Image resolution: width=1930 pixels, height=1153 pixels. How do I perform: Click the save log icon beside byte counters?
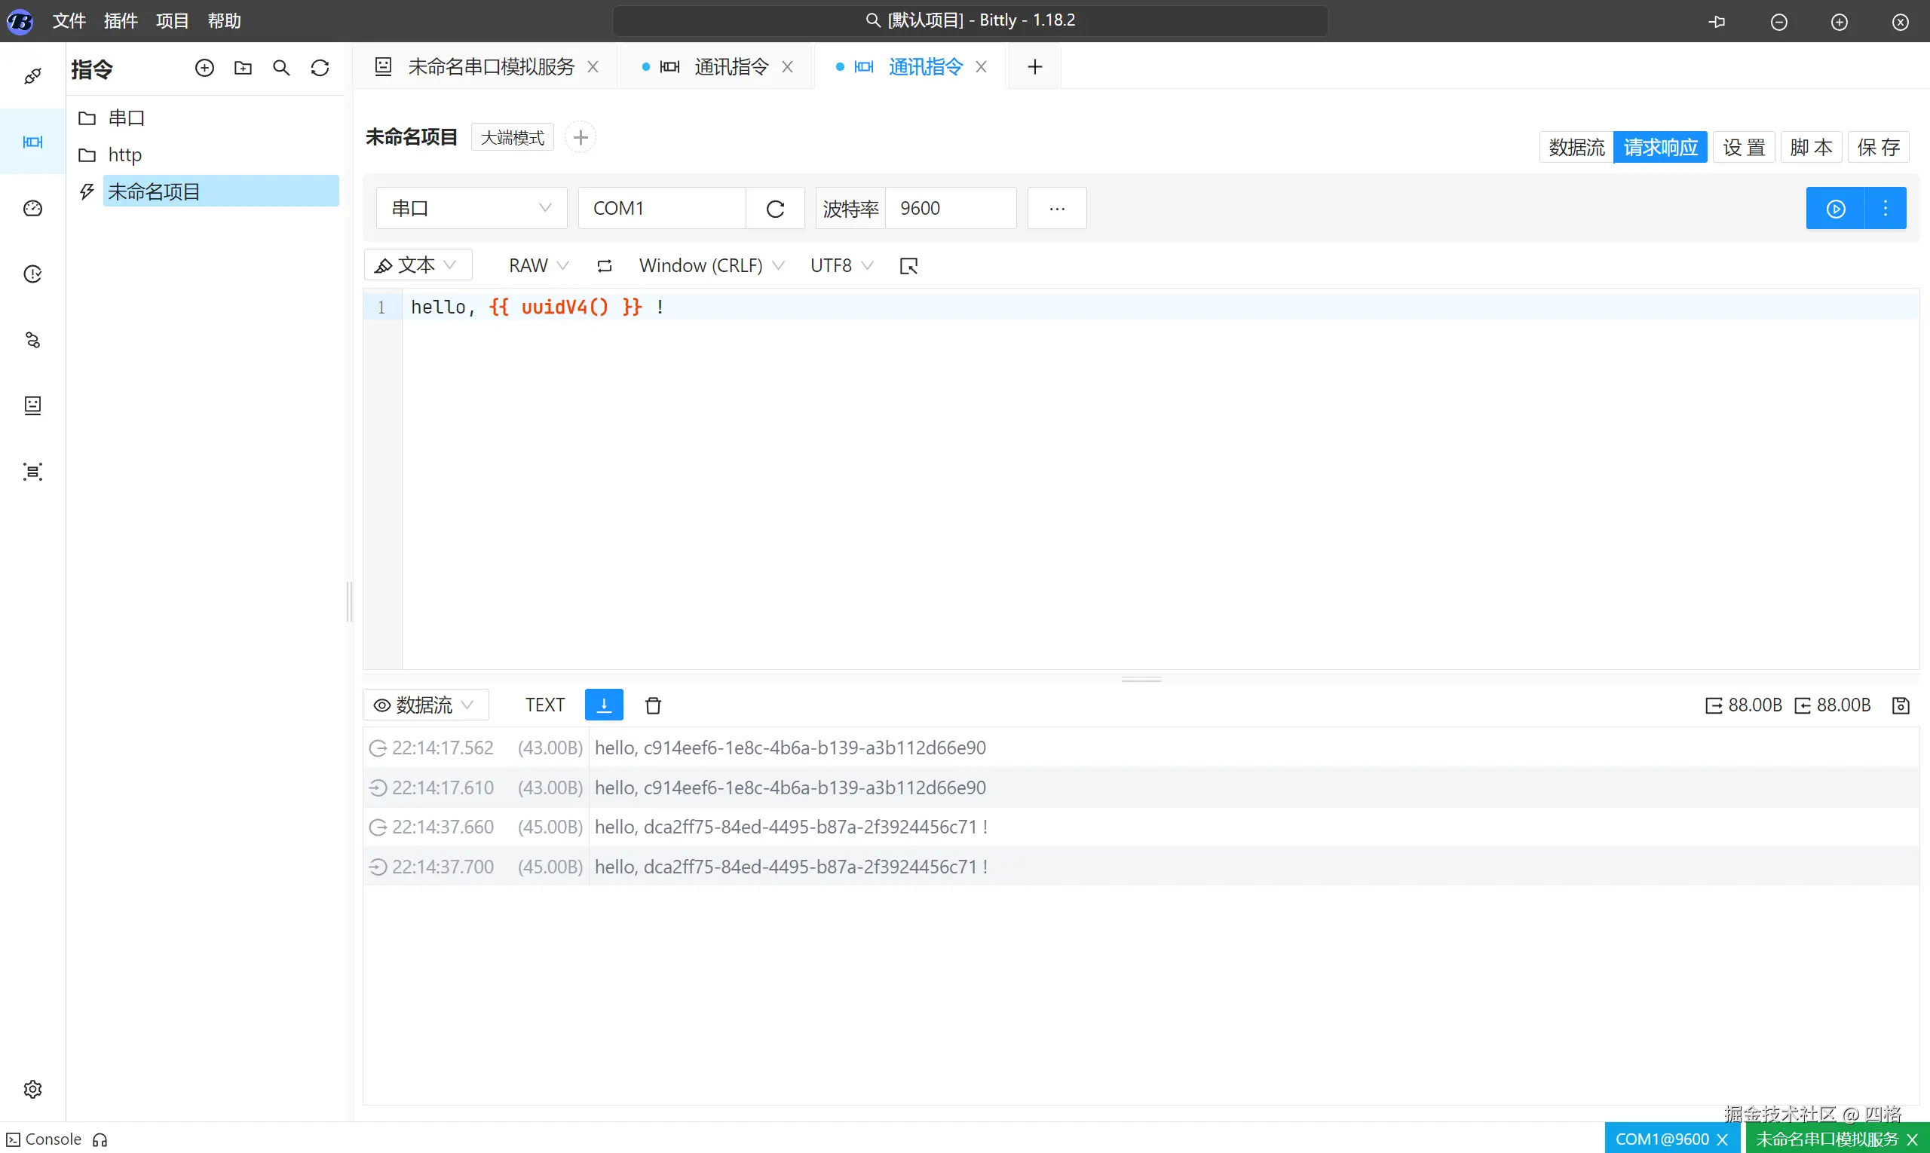click(1901, 705)
